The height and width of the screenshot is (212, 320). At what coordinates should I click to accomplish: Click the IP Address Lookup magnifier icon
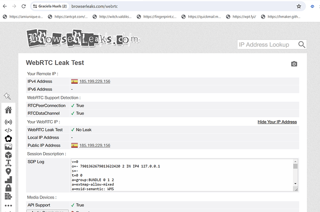(x=301, y=45)
